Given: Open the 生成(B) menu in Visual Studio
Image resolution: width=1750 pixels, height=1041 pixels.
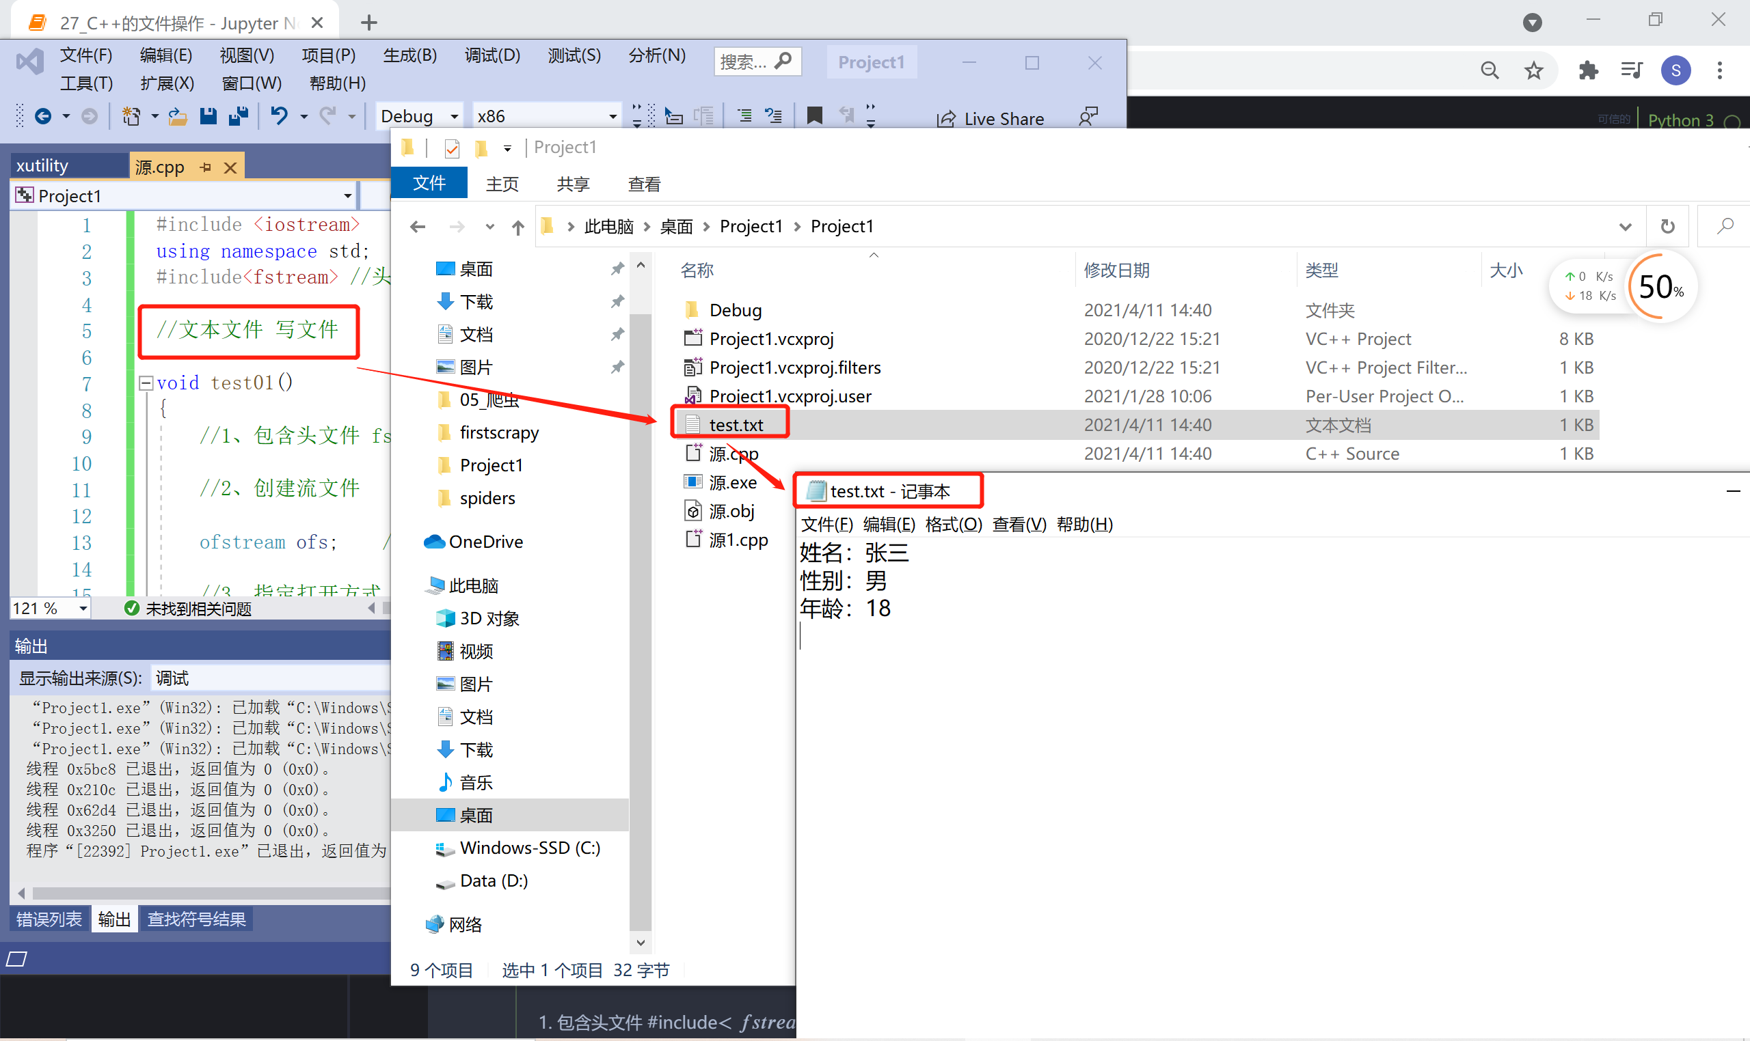Looking at the screenshot, I should pyautogui.click(x=410, y=55).
